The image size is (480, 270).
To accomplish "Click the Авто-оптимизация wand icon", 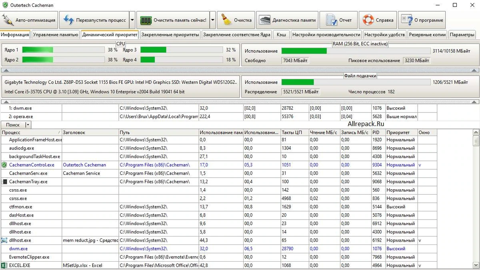I will (8, 20).
